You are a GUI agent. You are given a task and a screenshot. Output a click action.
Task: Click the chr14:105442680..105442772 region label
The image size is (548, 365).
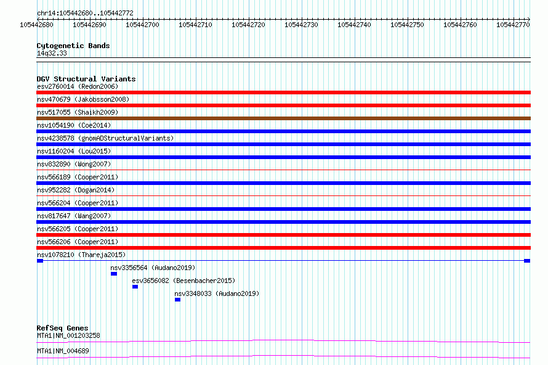85,14
